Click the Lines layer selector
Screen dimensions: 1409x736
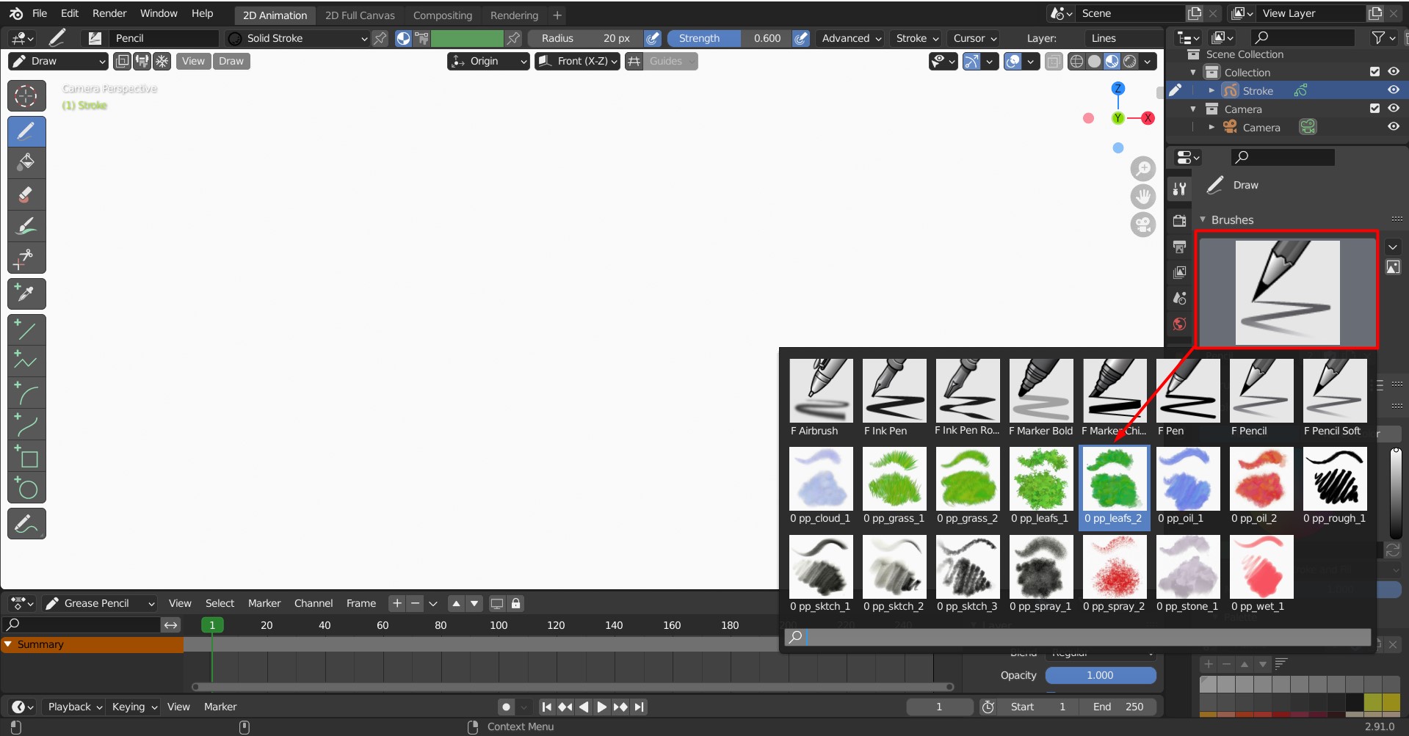click(1123, 38)
